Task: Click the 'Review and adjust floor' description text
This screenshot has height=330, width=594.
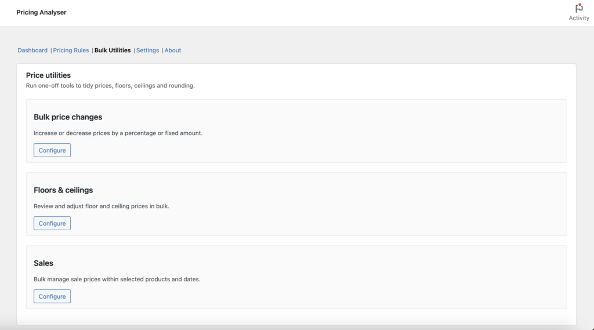Action: point(102,206)
